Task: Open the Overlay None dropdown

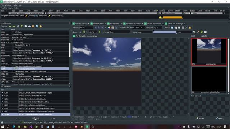Action: click(x=120, y=32)
